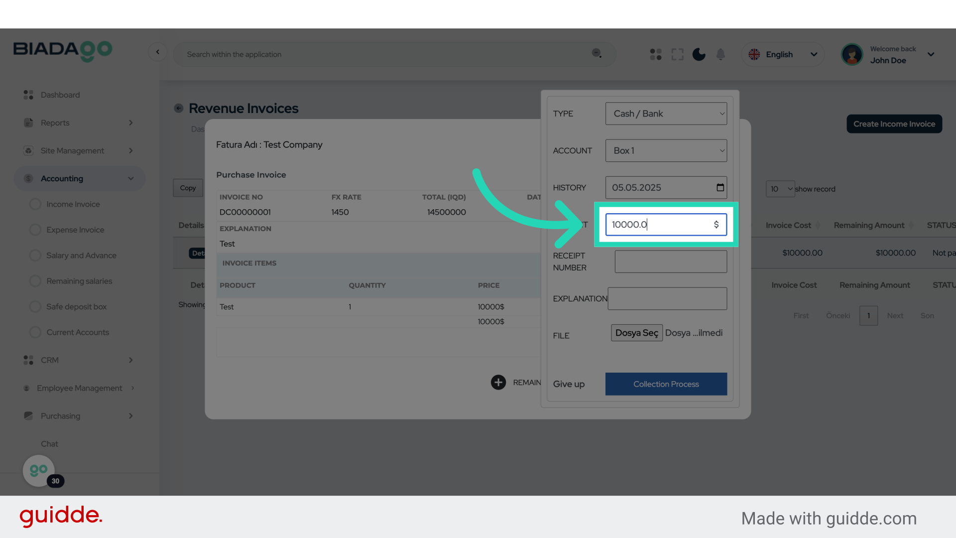Click the fullscreen toggle icon

coord(677,54)
